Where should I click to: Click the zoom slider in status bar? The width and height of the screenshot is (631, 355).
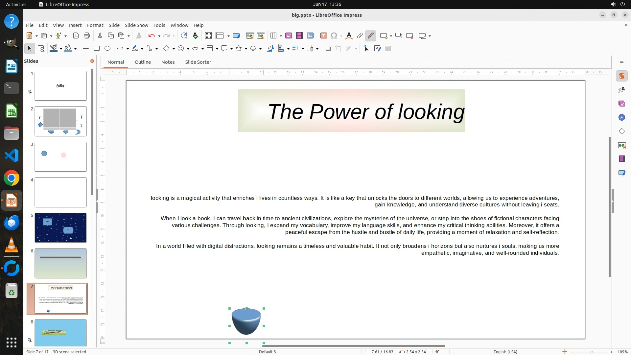point(592,352)
